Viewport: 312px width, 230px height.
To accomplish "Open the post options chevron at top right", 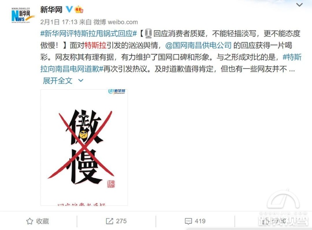I will pos(299,5).
